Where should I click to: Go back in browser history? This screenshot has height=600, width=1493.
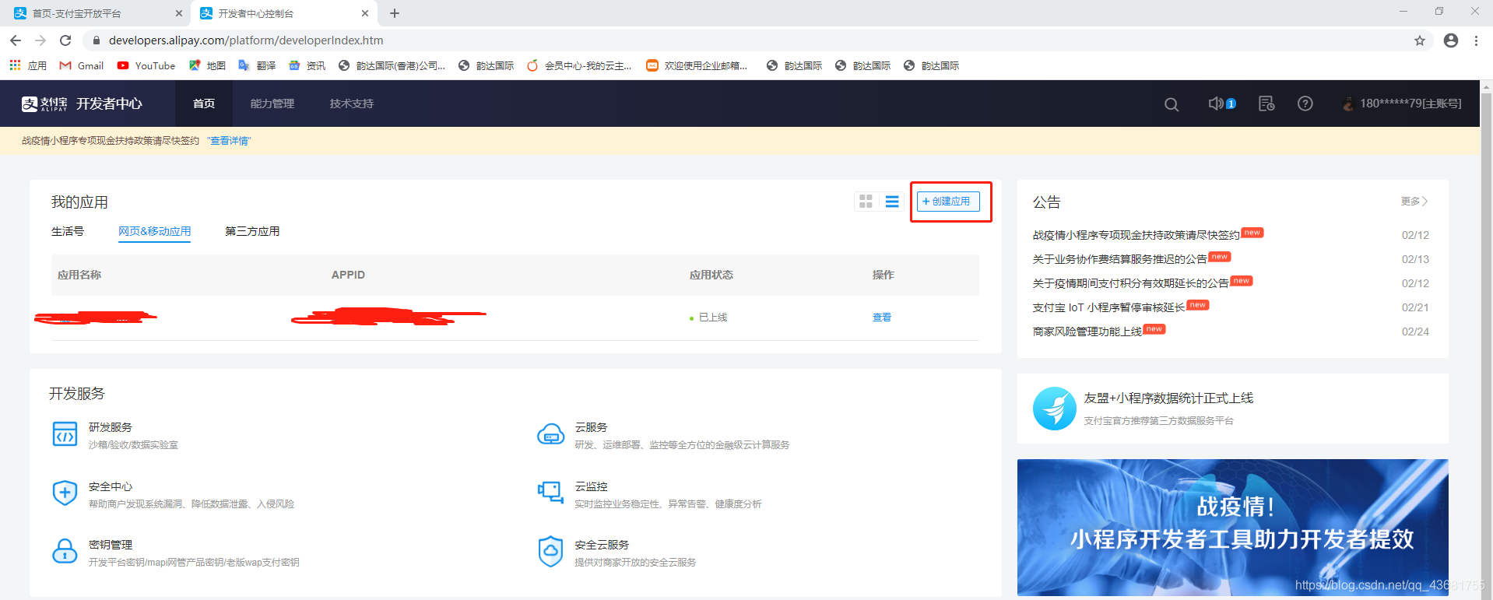(16, 40)
